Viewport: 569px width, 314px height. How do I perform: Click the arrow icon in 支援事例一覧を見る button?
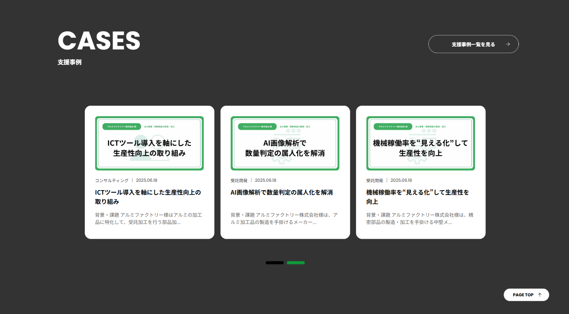coord(508,44)
